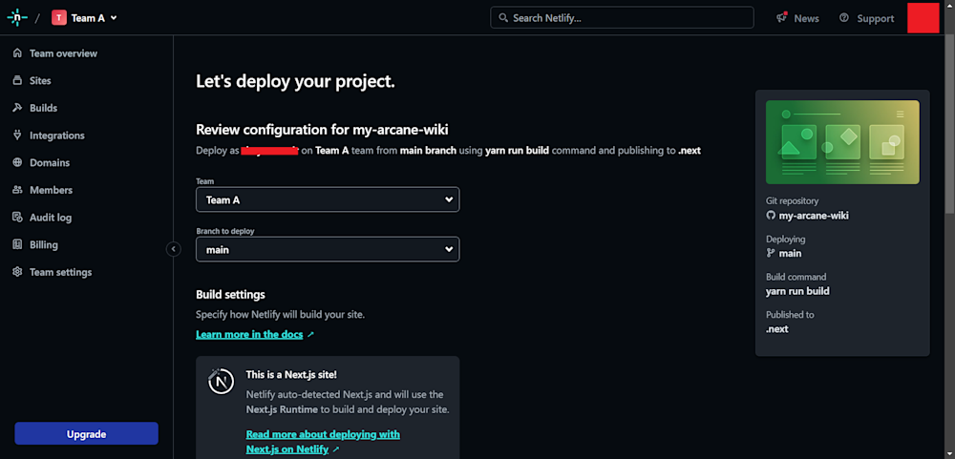Open Team settings

click(x=61, y=272)
